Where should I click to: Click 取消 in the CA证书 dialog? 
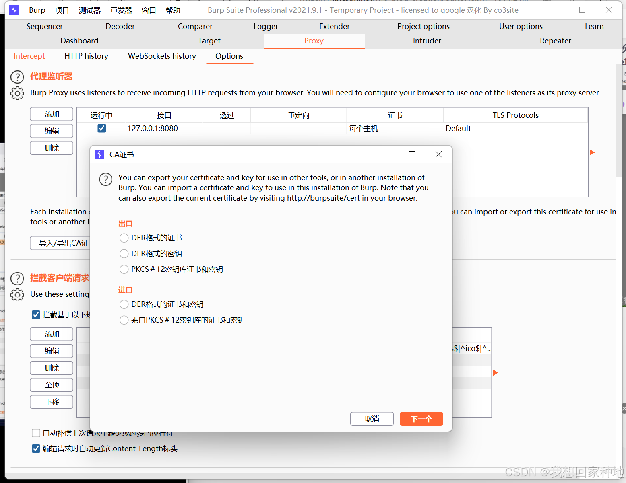click(372, 419)
